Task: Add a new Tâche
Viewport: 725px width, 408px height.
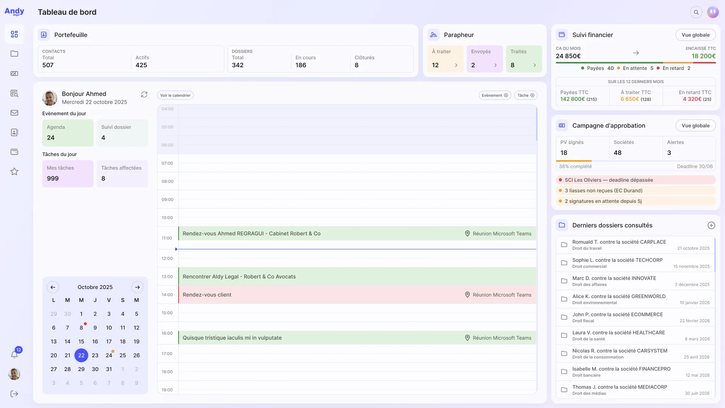Action: click(526, 95)
